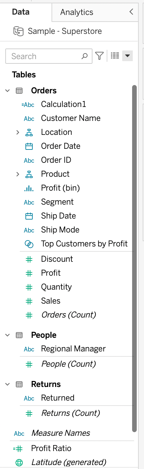Open the data pane options dropdown arrow
Screen dimensions: 144x469
127,56
